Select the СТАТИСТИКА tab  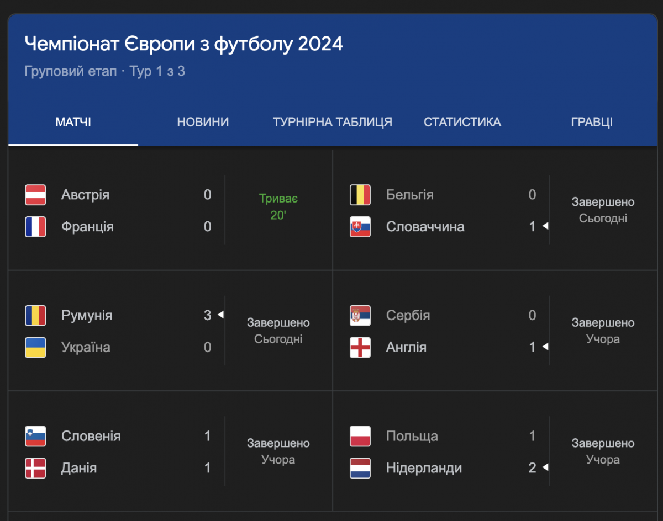[x=462, y=122]
